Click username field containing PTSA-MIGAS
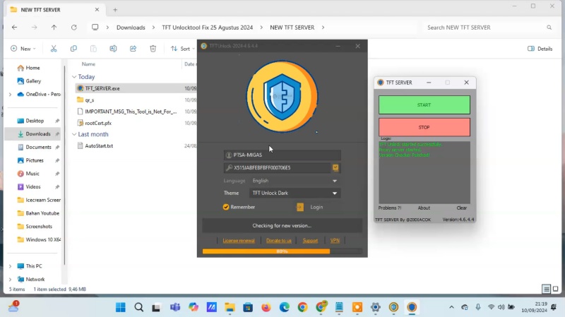The image size is (565, 317). pyautogui.click(x=282, y=155)
